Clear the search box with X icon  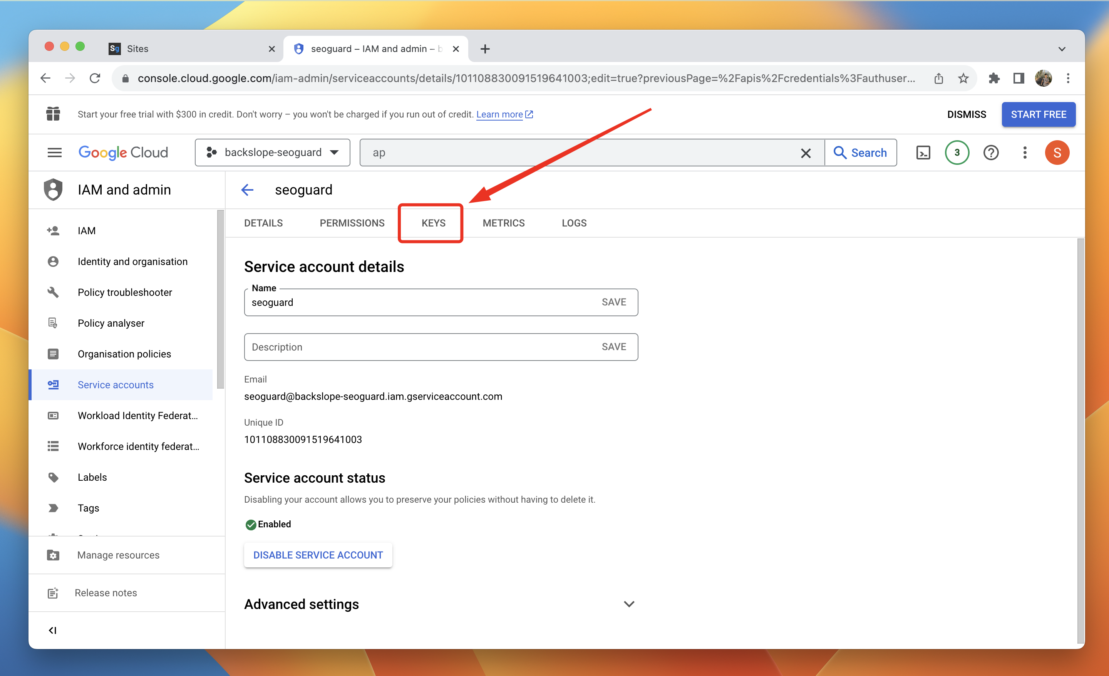click(x=806, y=153)
